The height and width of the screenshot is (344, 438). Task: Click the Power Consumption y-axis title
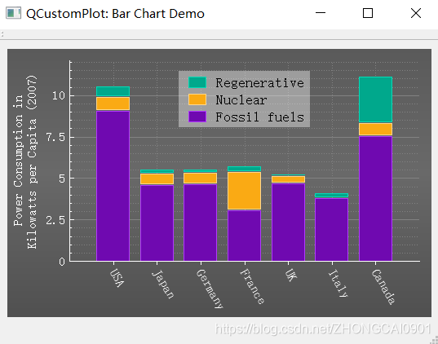click(x=25, y=161)
